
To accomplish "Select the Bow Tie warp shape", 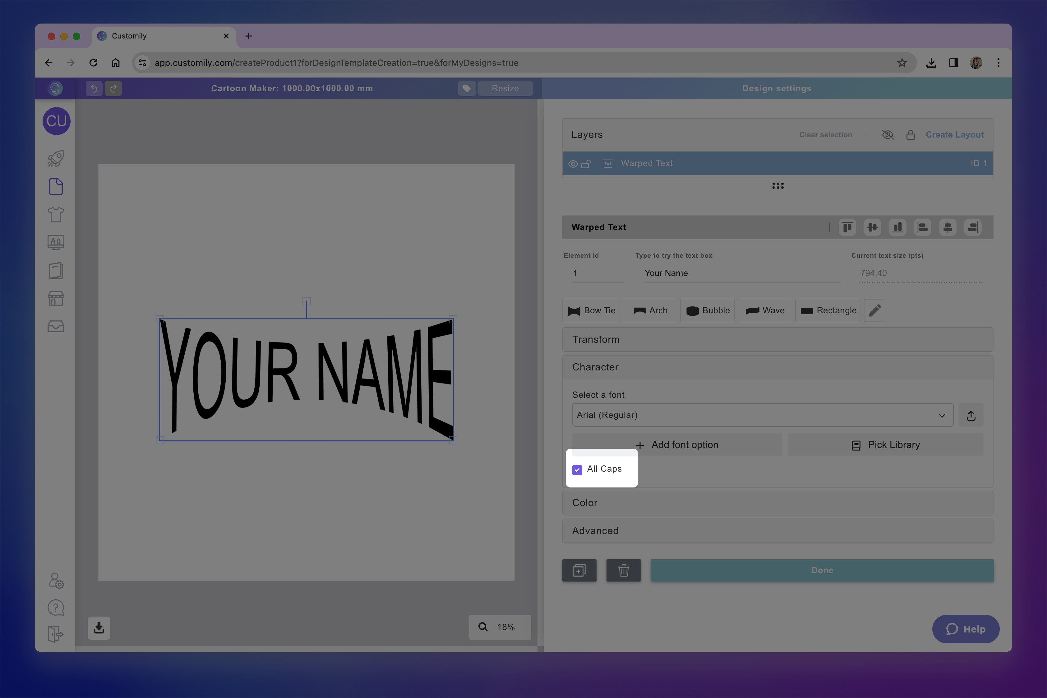I will pos(591,310).
